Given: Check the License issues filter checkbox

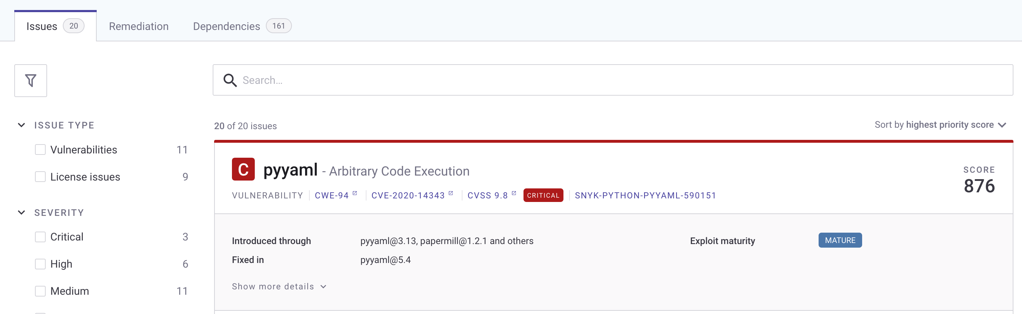Looking at the screenshot, I should 40,176.
